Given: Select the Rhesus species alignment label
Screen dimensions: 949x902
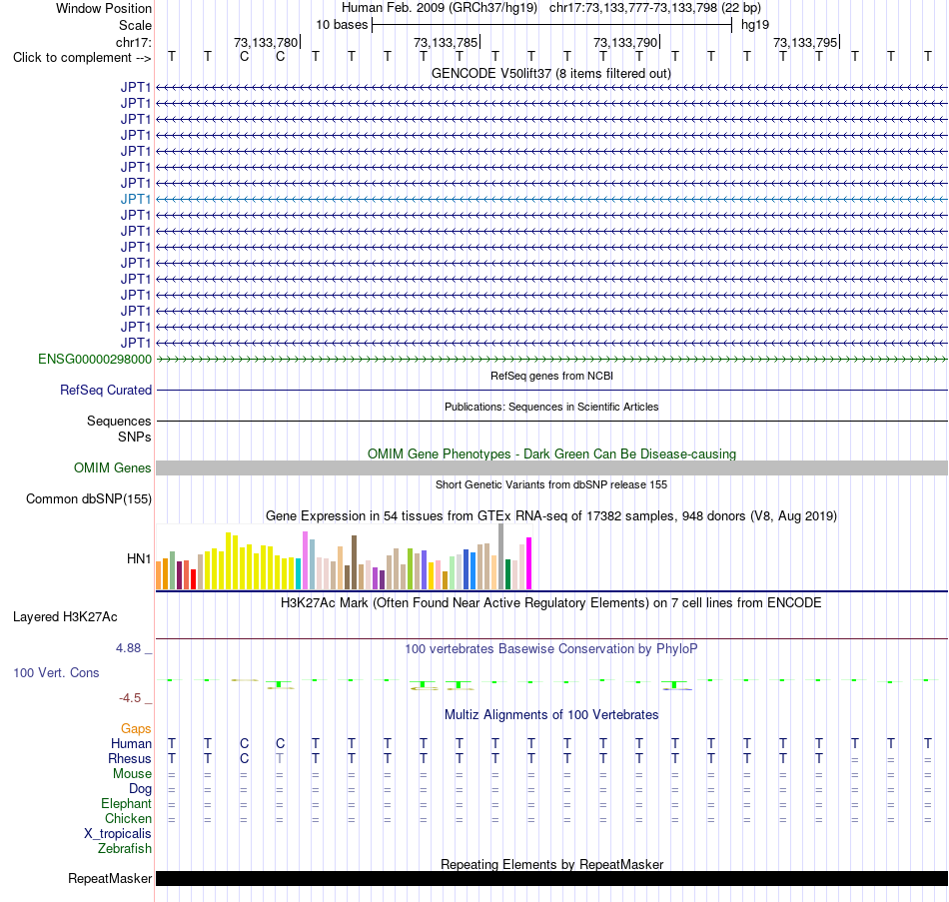Looking at the screenshot, I should 130,758.
